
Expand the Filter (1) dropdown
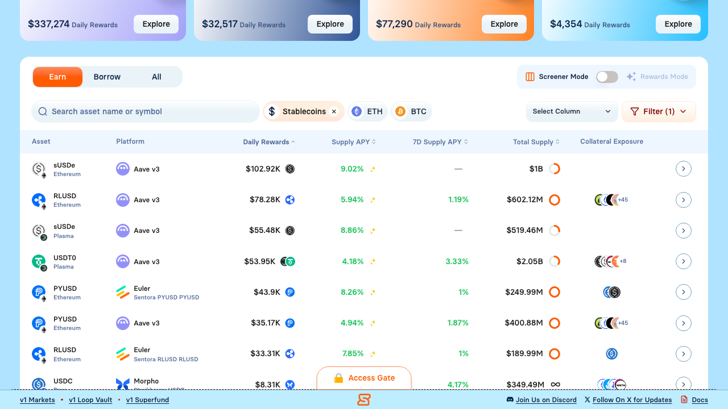click(659, 111)
